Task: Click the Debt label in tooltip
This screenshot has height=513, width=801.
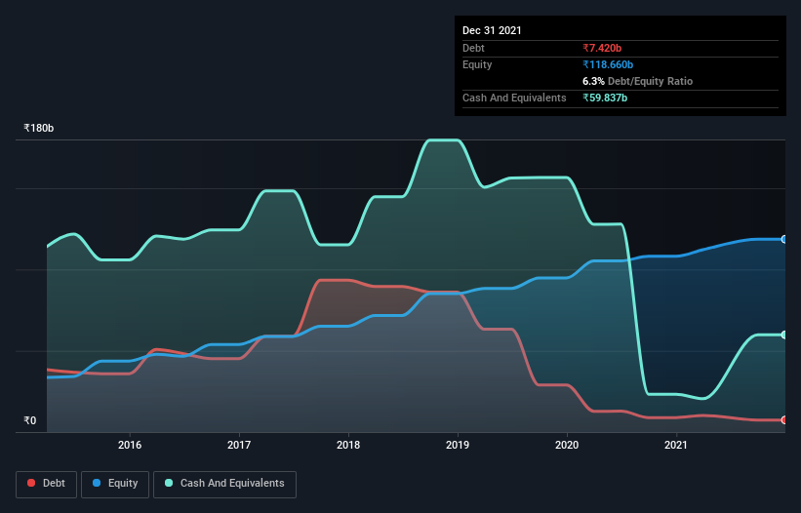Action: [473, 48]
